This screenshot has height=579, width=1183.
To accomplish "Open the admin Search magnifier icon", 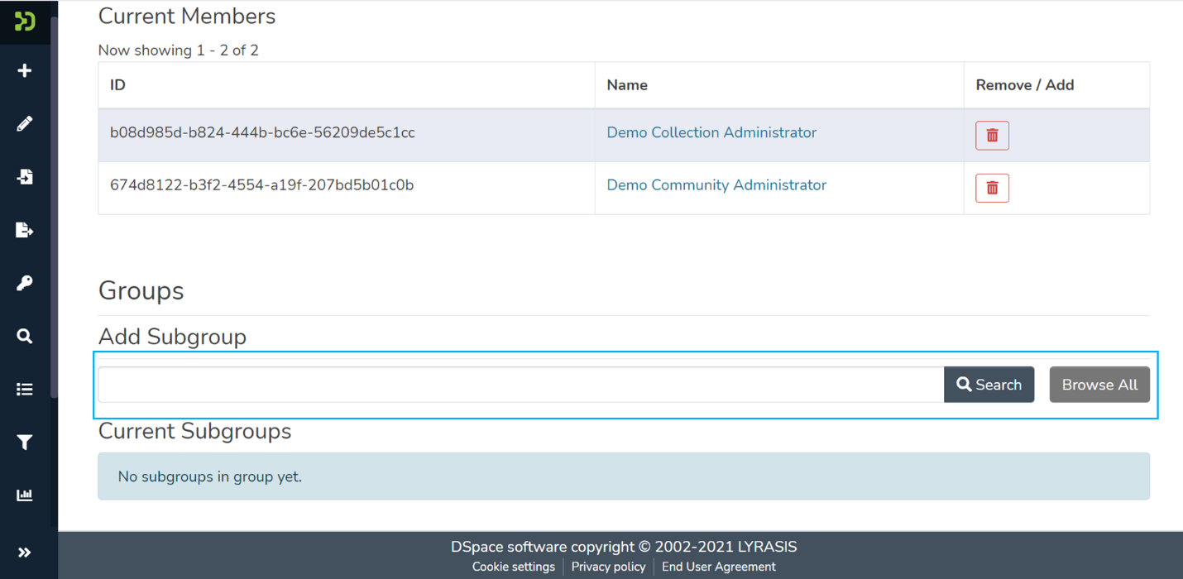I will 25,336.
